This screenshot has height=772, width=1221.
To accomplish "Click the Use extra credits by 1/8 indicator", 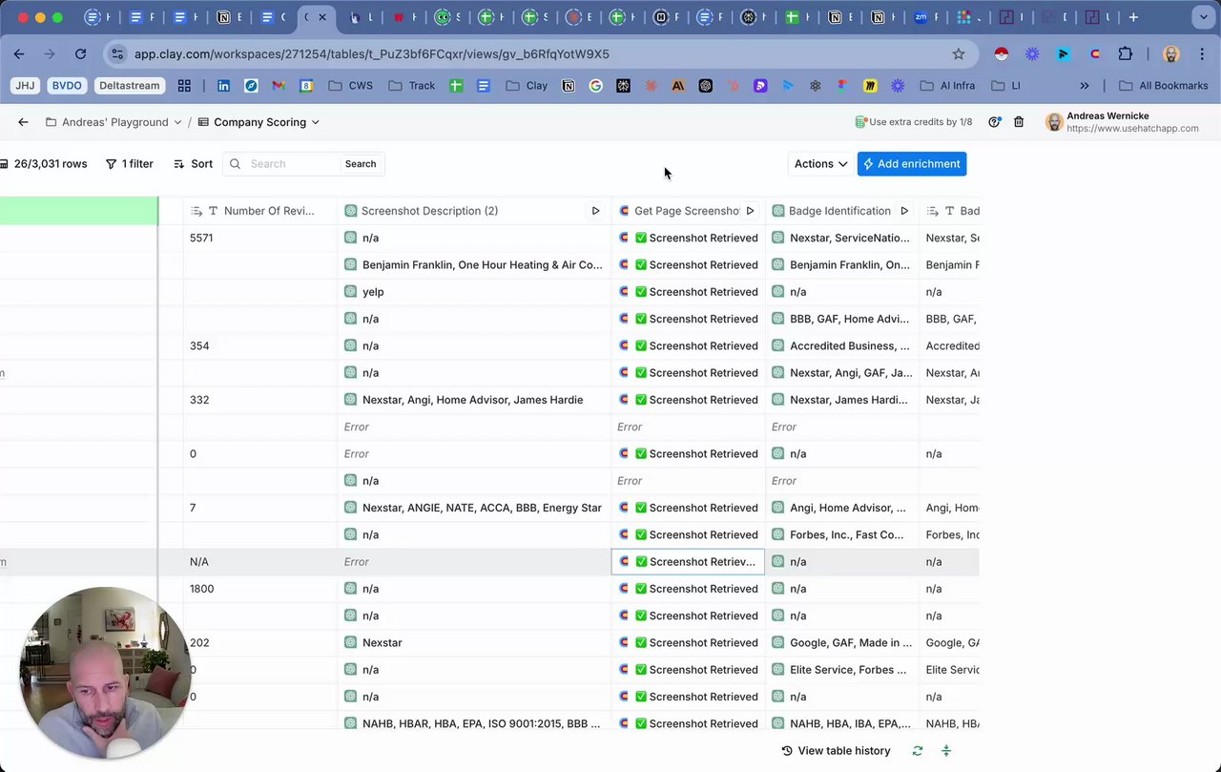I will point(914,122).
